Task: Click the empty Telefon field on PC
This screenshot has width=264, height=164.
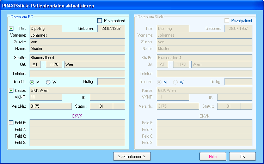Action: (x=77, y=74)
